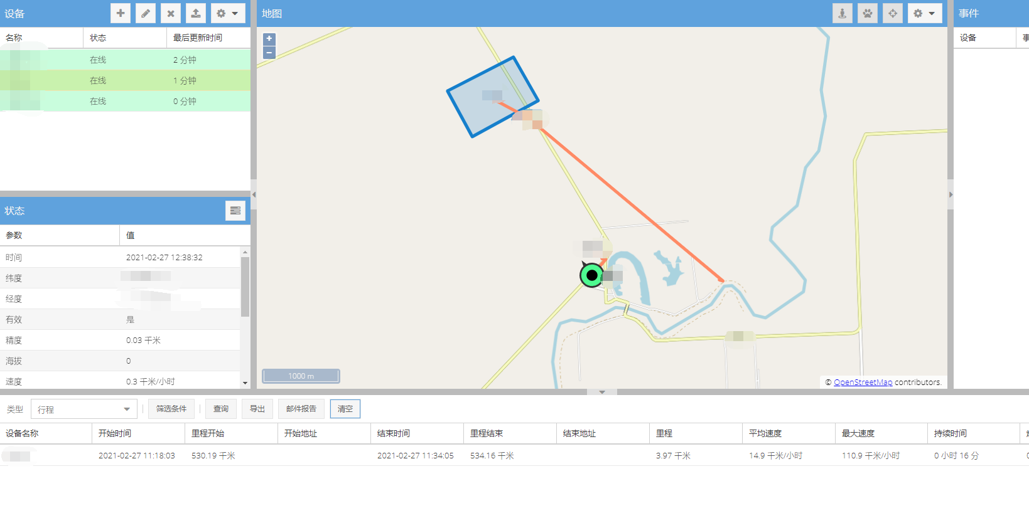The height and width of the screenshot is (528, 1029).
Task: Sort report by 最大速度 column
Action: click(x=881, y=433)
